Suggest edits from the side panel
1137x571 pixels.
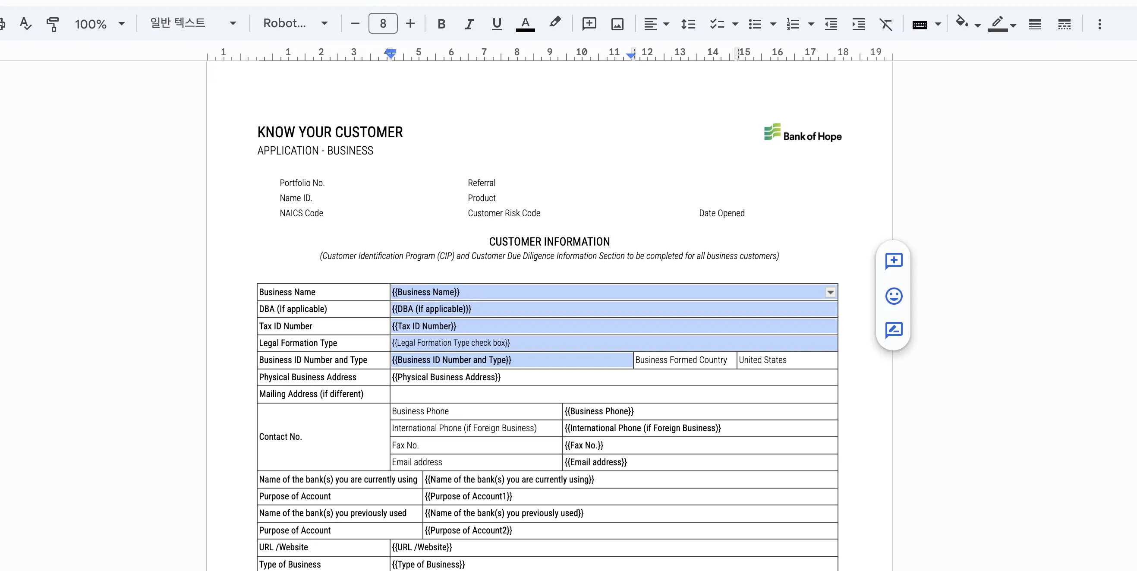894,330
